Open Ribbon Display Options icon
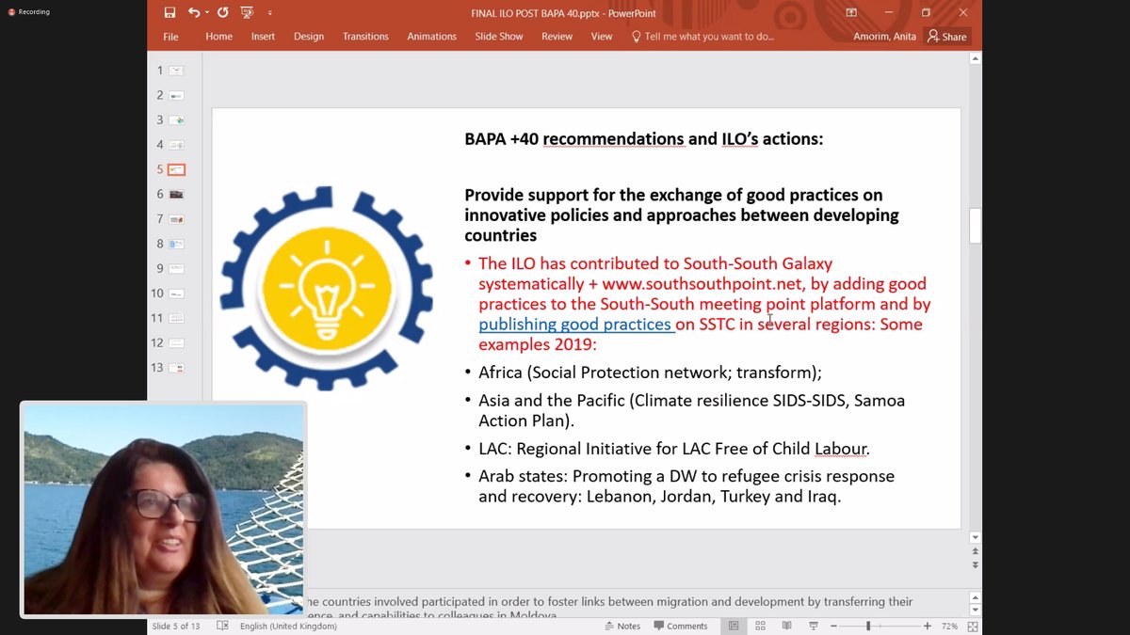Screen dimensions: 1130x635 851,13
